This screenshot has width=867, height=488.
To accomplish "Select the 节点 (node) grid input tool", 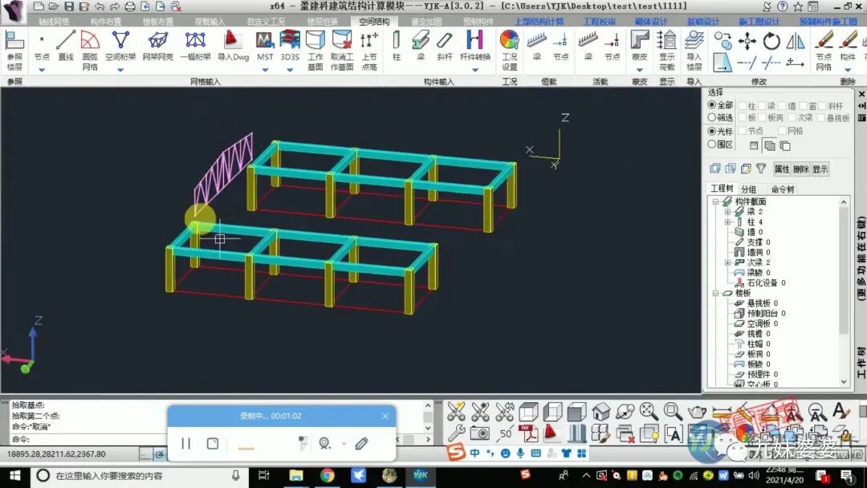I will [x=42, y=47].
